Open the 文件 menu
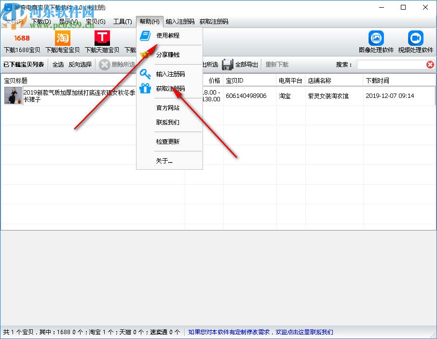 point(14,21)
